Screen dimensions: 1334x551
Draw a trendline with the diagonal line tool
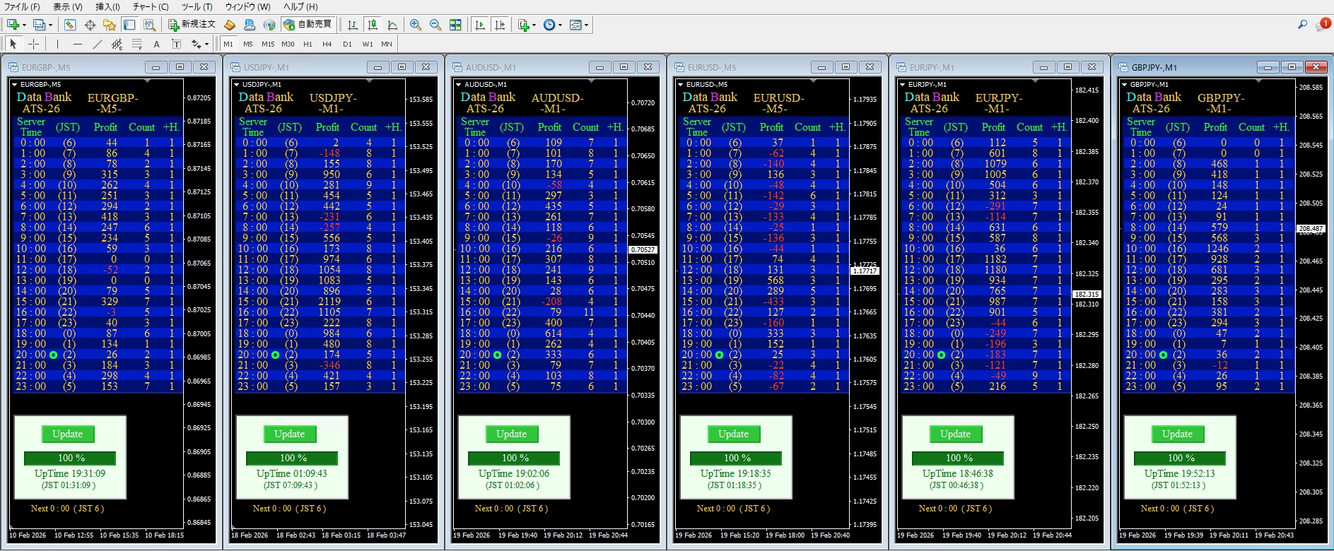tap(98, 44)
